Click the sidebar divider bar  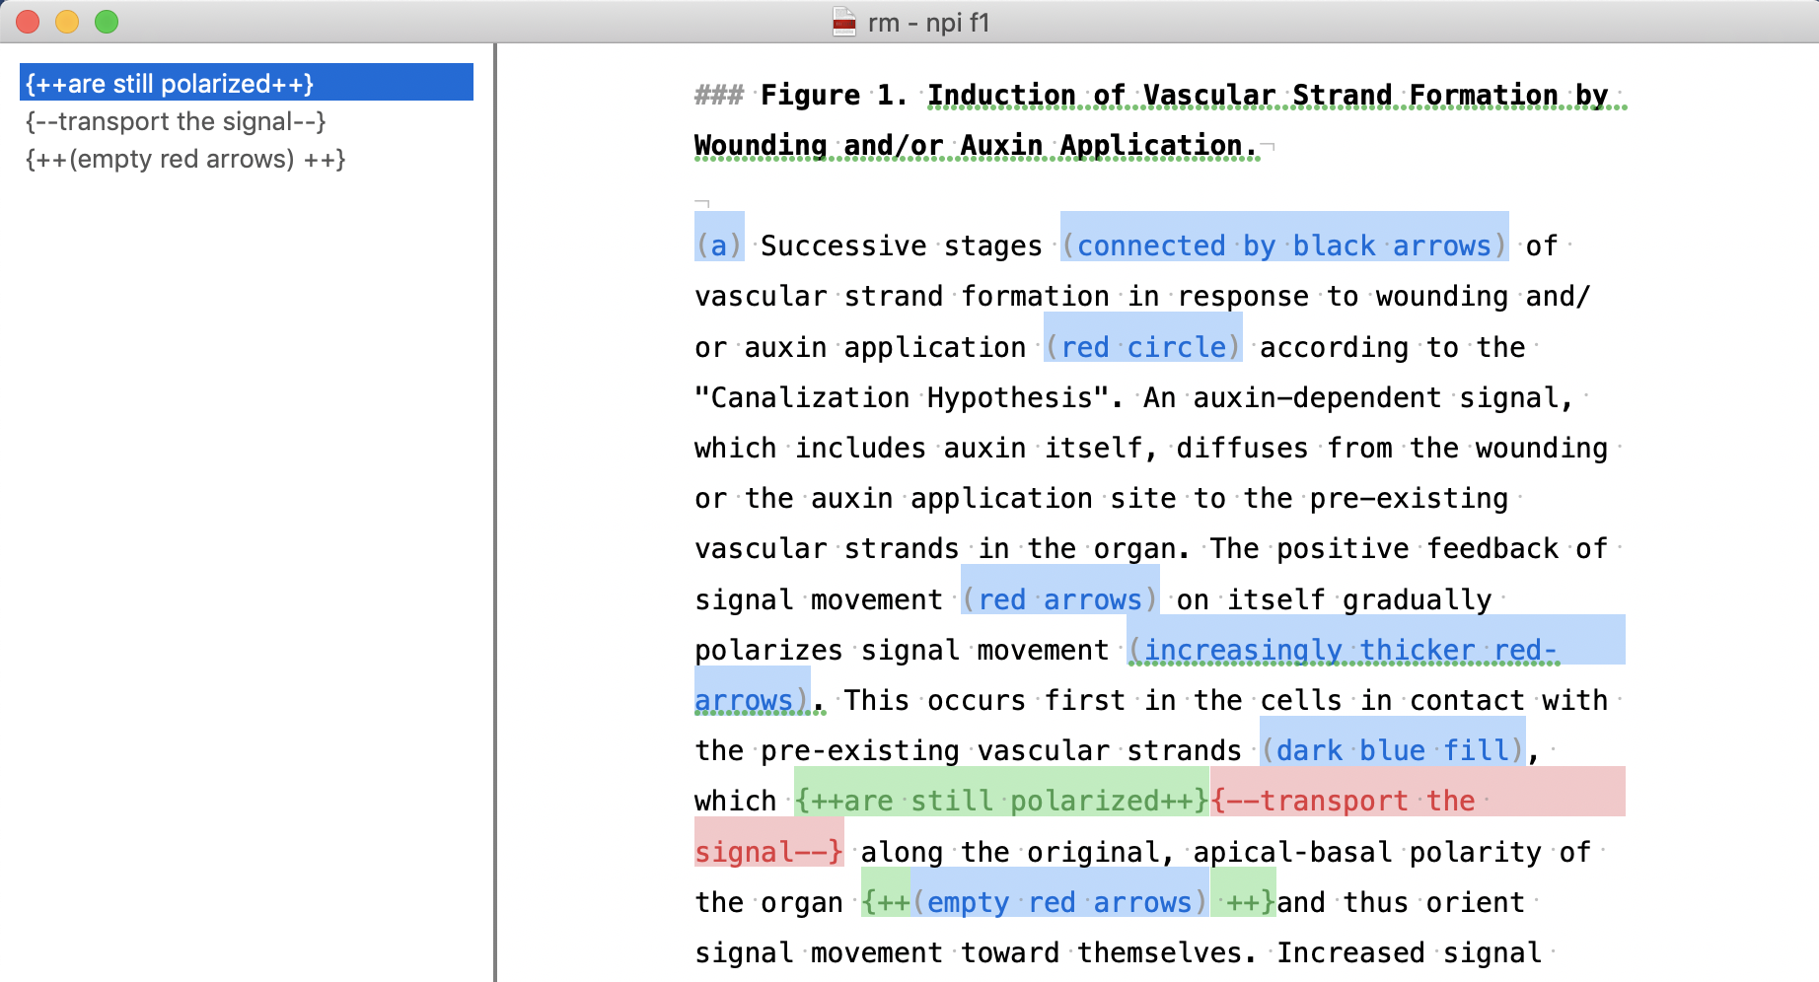point(494,513)
